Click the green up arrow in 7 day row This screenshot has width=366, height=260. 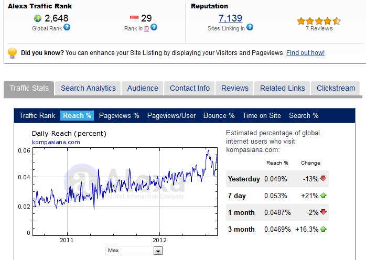coord(324,196)
